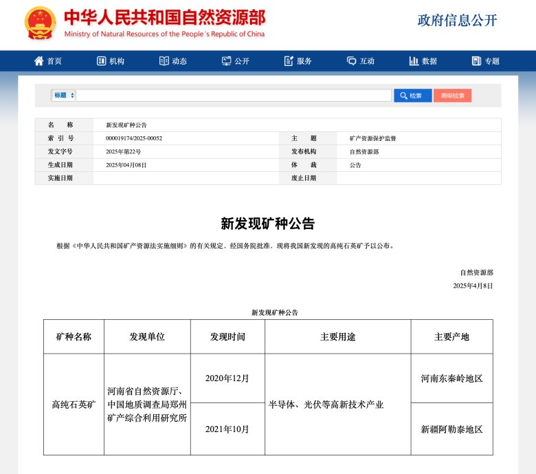Click the home icon beside 首页
536x474 pixels.
38,61
